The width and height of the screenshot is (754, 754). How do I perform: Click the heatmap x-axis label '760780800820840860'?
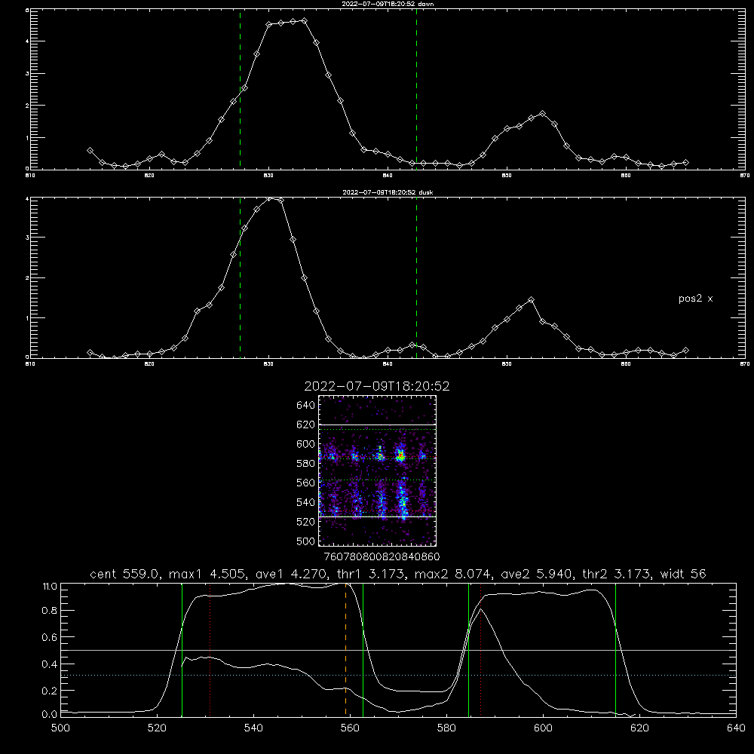coord(382,556)
